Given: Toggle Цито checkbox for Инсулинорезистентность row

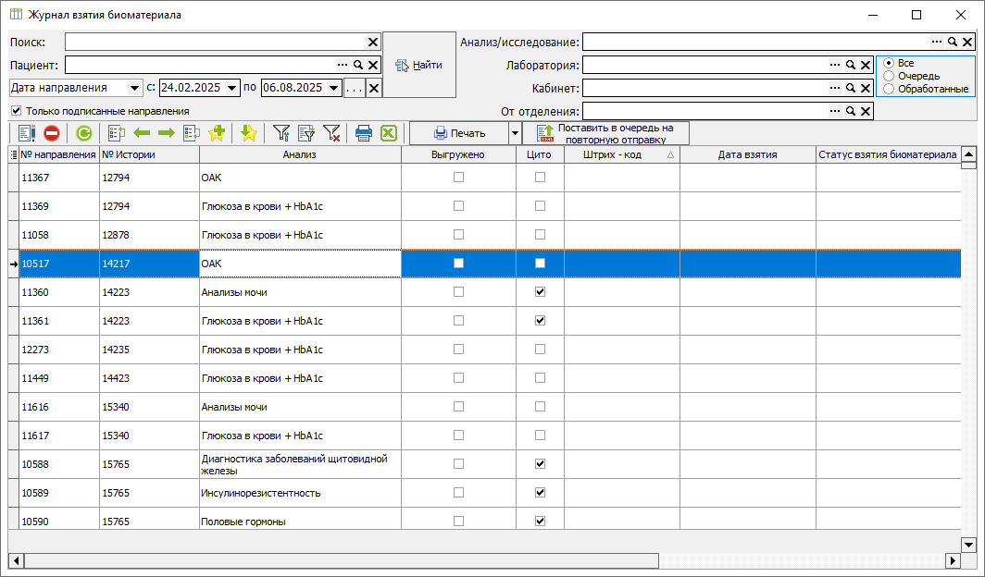Looking at the screenshot, I should tap(541, 492).
